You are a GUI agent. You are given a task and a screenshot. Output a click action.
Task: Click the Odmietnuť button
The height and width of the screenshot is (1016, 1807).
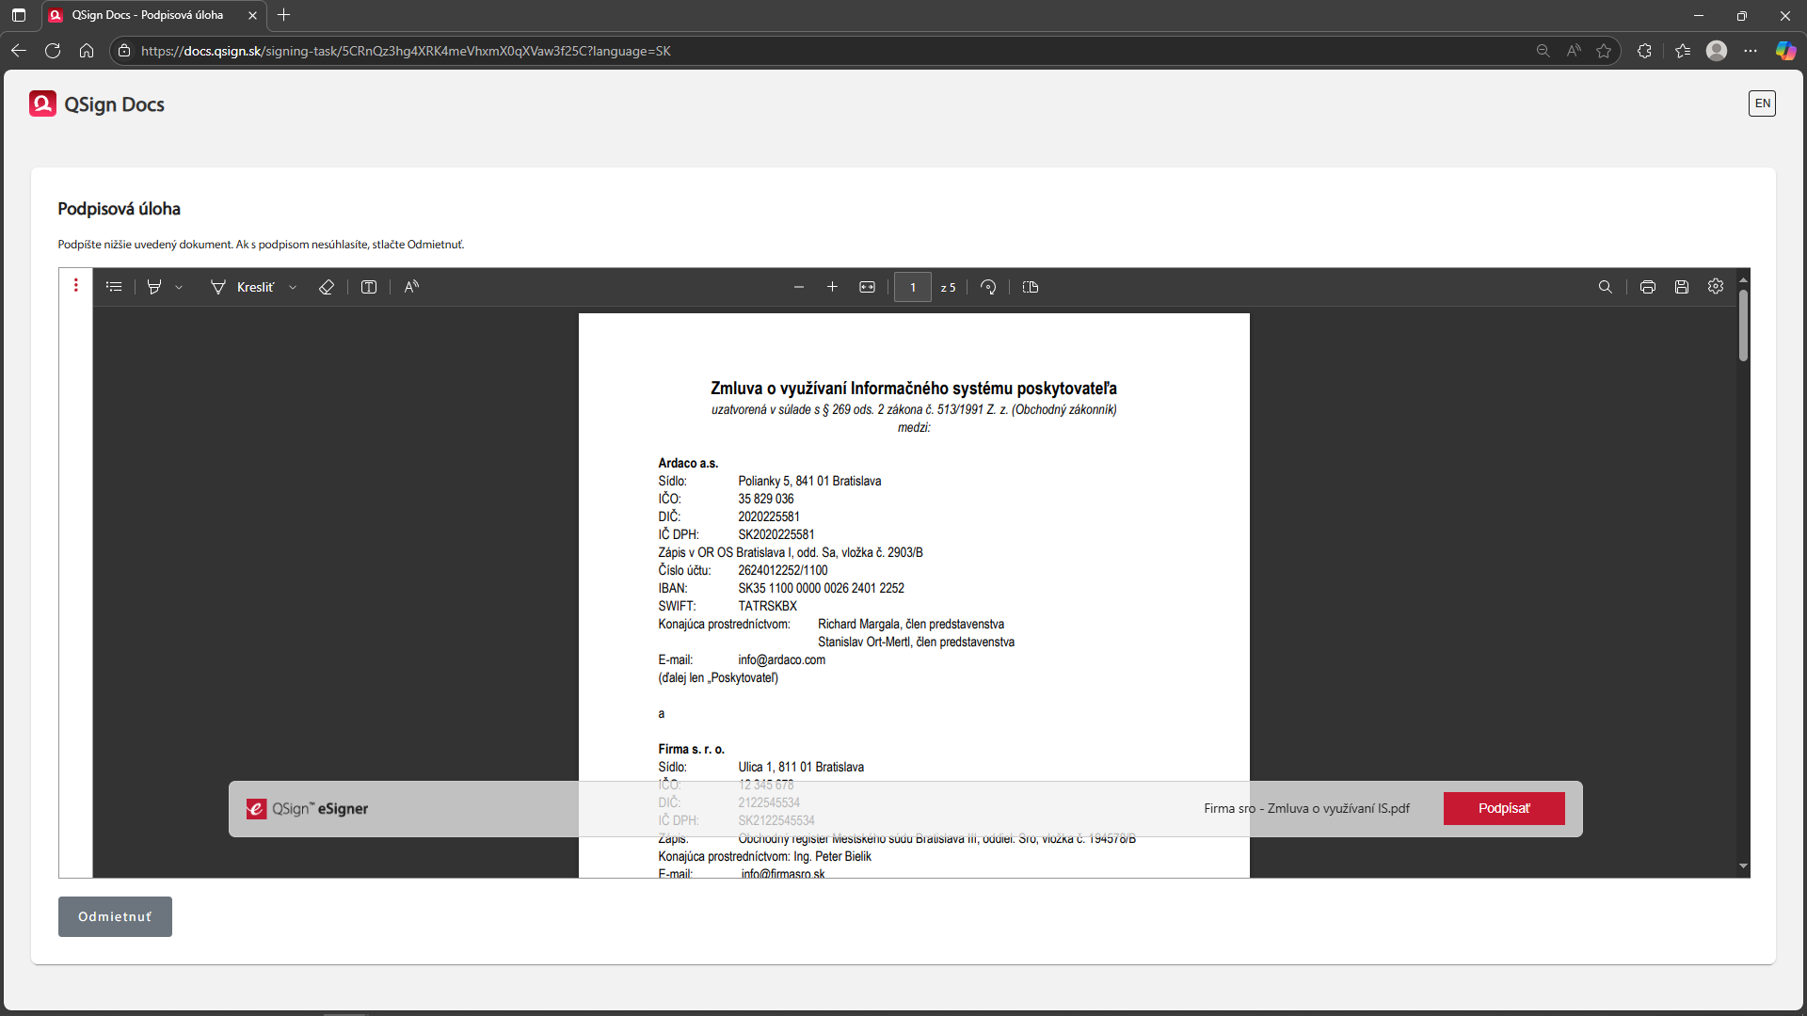coord(115,916)
